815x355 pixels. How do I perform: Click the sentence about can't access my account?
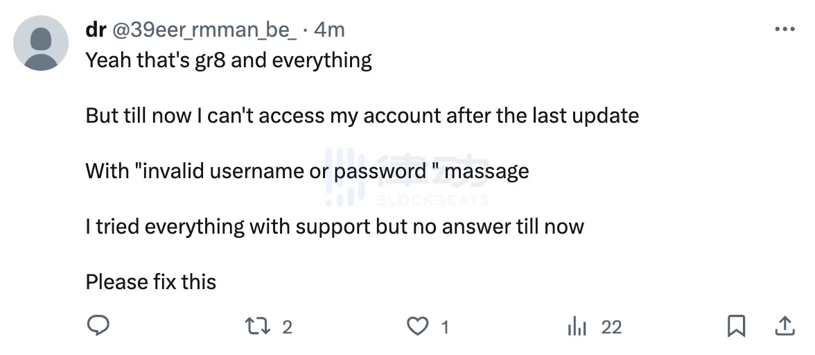coord(362,115)
